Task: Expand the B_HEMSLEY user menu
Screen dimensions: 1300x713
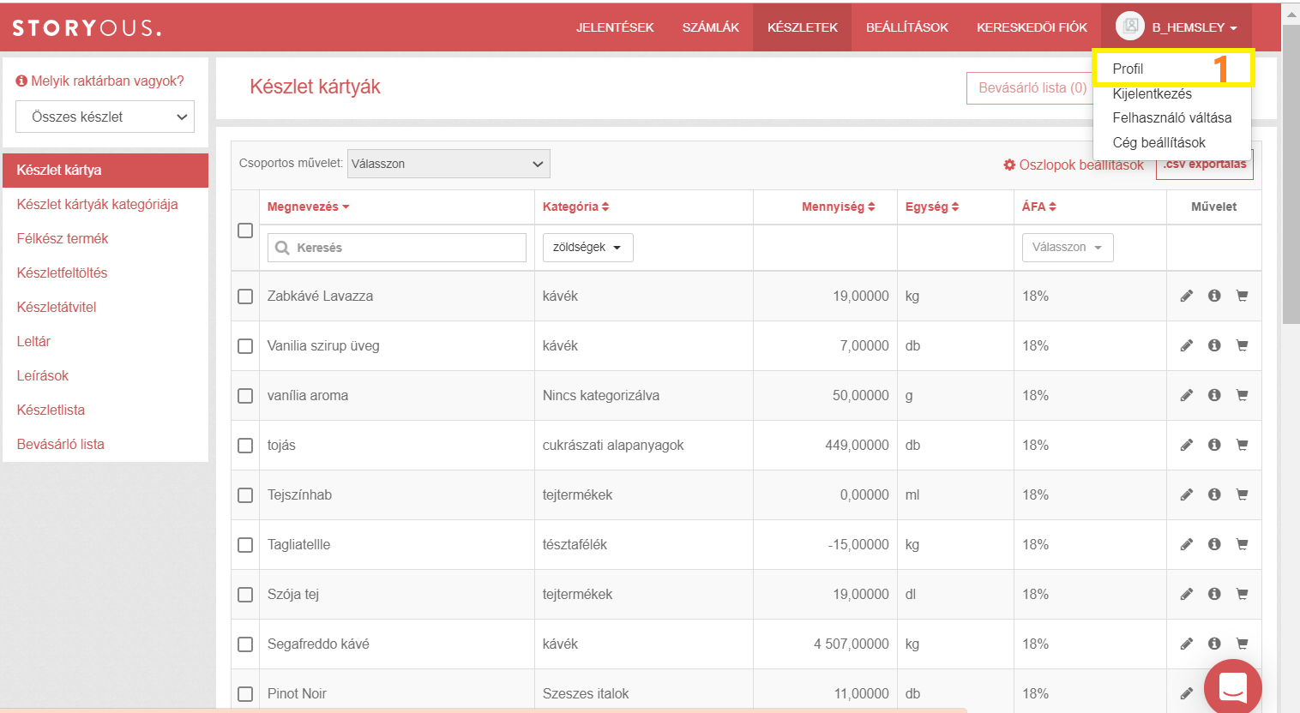Action: coord(1177,27)
